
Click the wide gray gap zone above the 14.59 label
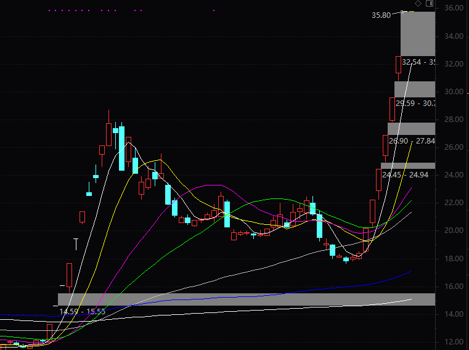(x=247, y=299)
